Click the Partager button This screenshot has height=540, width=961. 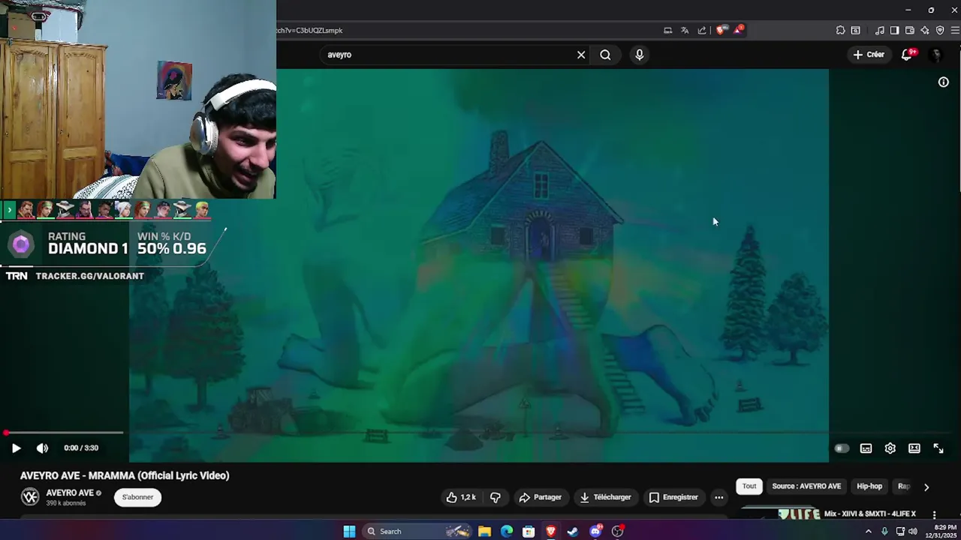pos(541,497)
